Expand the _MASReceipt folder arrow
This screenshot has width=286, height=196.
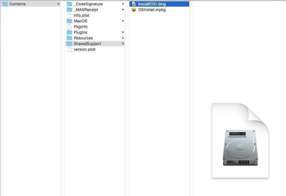point(123,9)
